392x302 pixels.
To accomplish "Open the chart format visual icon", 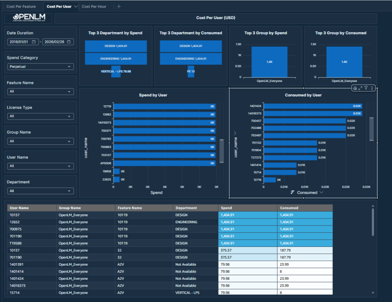I will [355, 88].
